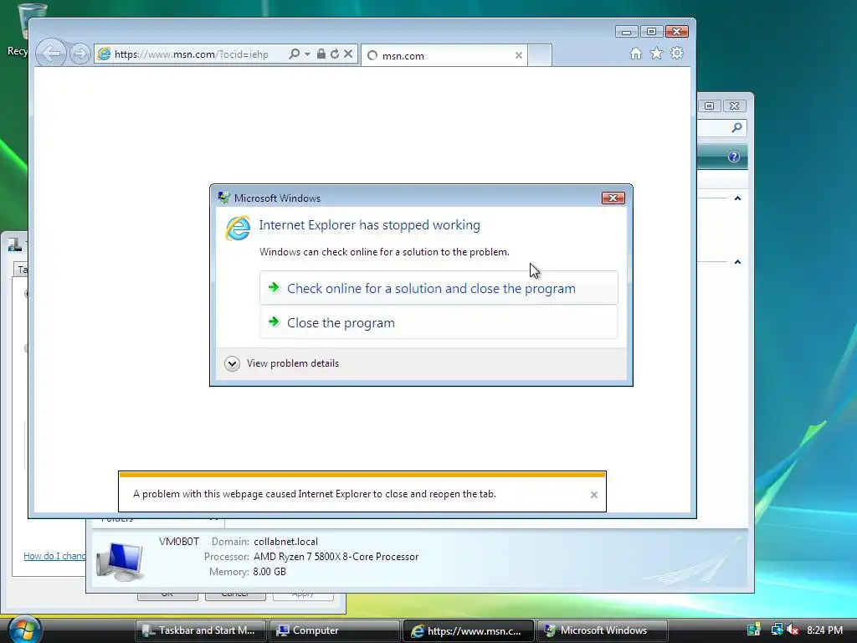Collapse the lower group chevron in Computer window
Viewport: 857px width, 643px height.
[737, 262]
